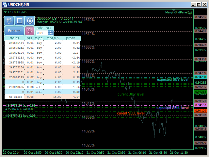209x157 pixels.
Task: Click the circled X close-panel icon
Action: [x=30, y=21]
